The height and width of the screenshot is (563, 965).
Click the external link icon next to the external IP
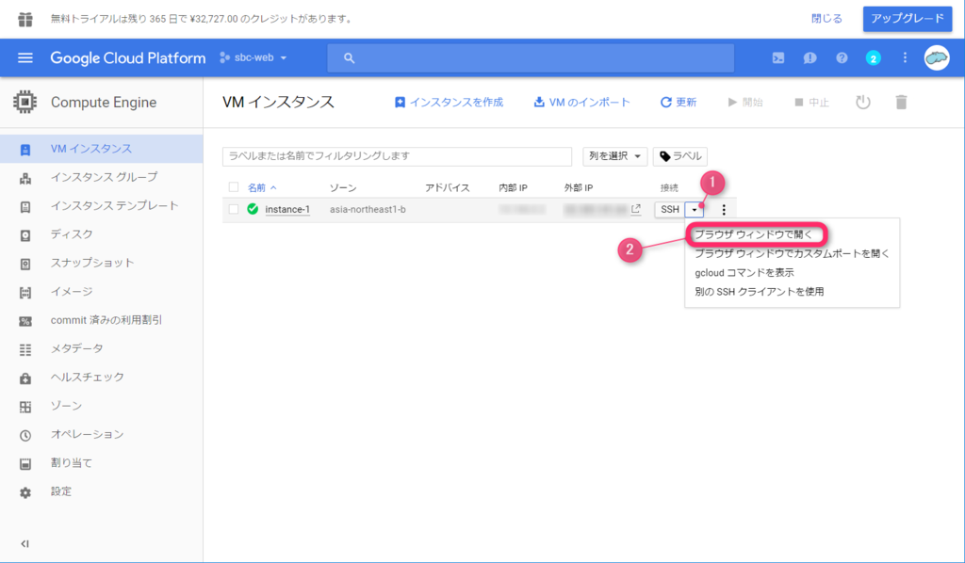635,209
